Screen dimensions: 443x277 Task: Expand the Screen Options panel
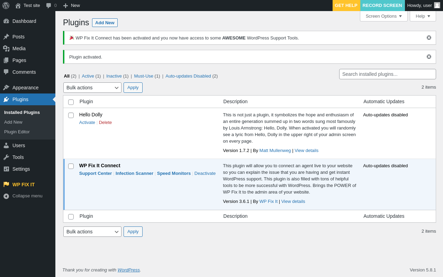[x=383, y=16]
